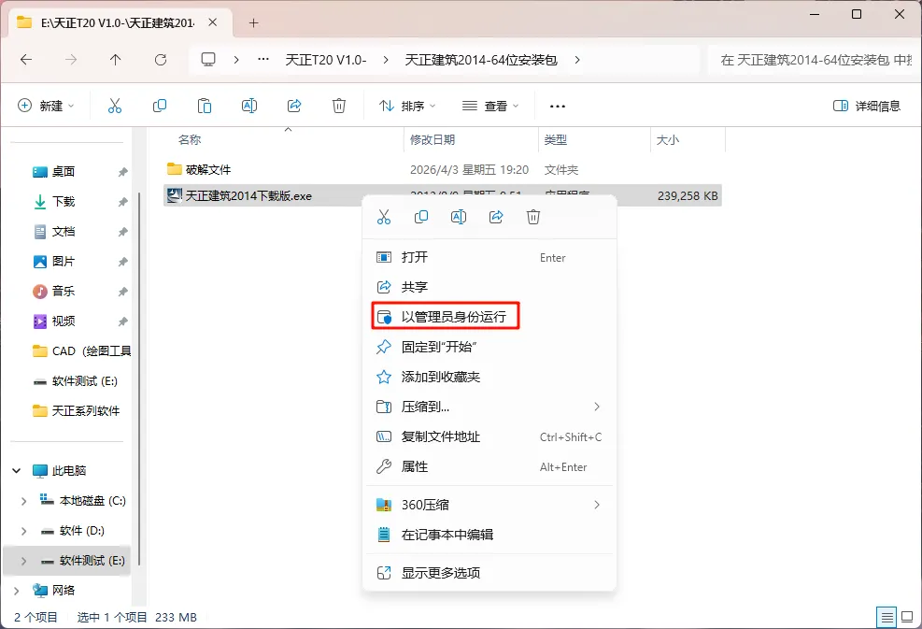Expand 压缩到... submenu
The image size is (922, 629).
pyautogui.click(x=489, y=407)
